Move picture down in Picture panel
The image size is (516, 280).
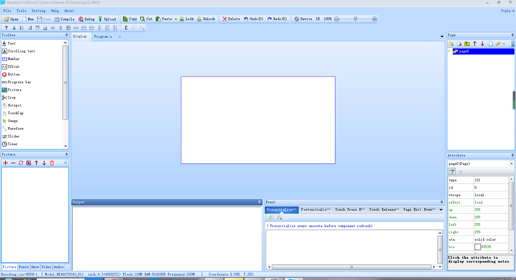coord(44,163)
